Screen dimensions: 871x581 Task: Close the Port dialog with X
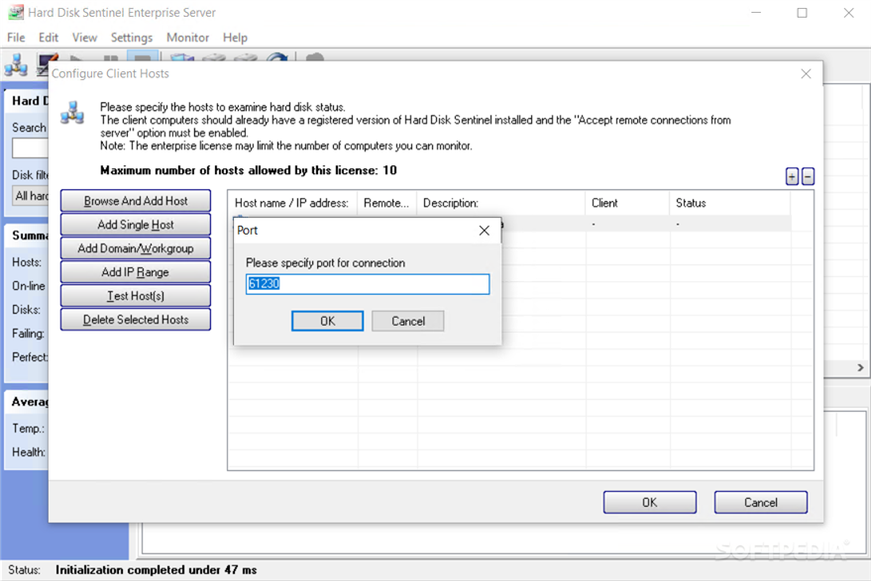(485, 231)
